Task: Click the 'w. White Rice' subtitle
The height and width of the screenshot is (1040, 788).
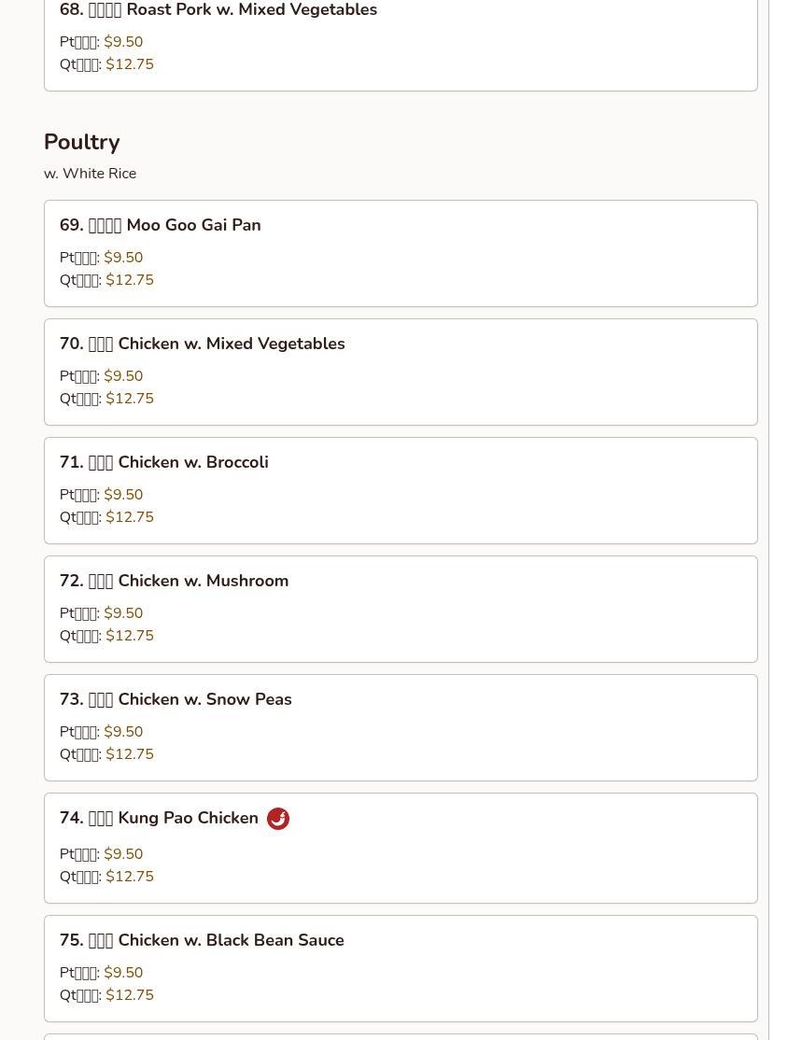Action: [x=91, y=174]
